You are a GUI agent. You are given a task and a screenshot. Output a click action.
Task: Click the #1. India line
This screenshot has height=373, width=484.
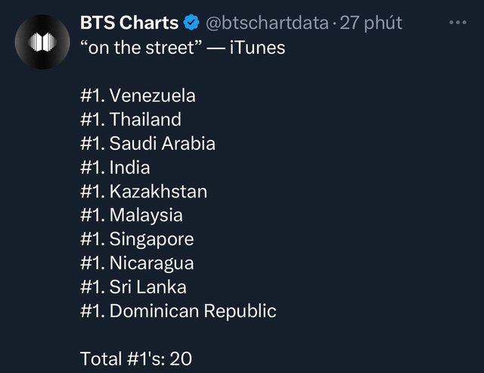point(115,167)
